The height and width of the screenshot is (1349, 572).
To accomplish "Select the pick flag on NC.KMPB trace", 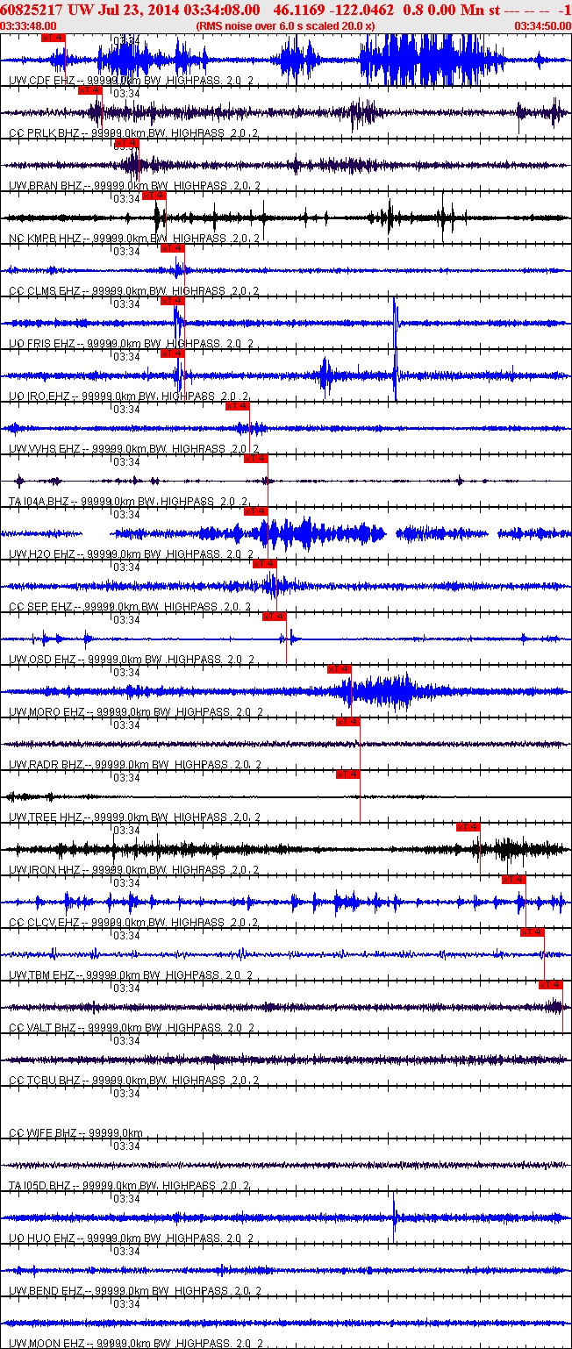I will [154, 196].
